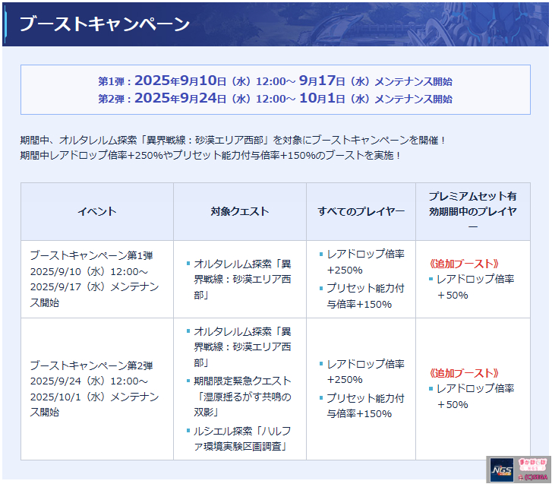Click 《追加ブースト》 label in 第1弾 row
This screenshot has height=484, width=552.
[464, 264]
